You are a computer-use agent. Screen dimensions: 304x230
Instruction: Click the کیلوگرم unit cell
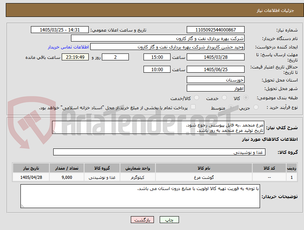point(138,177)
